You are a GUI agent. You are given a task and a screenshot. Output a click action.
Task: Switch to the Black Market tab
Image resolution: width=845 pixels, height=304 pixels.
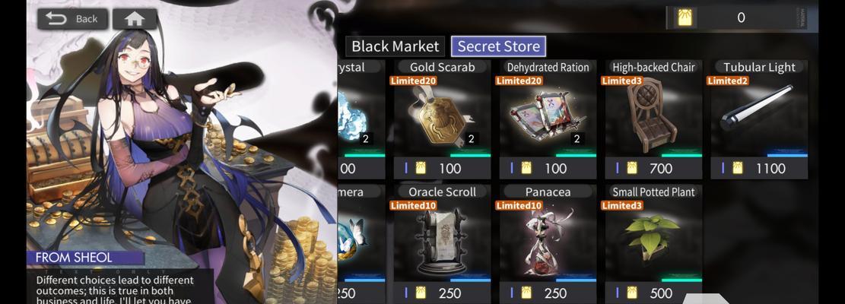(395, 46)
